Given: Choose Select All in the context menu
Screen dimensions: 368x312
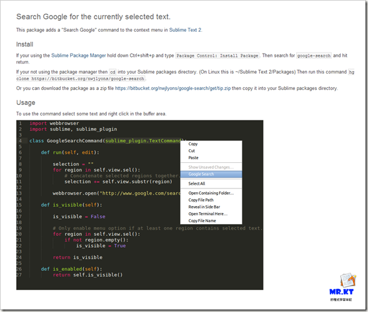Looking at the screenshot, I should click(x=197, y=183).
